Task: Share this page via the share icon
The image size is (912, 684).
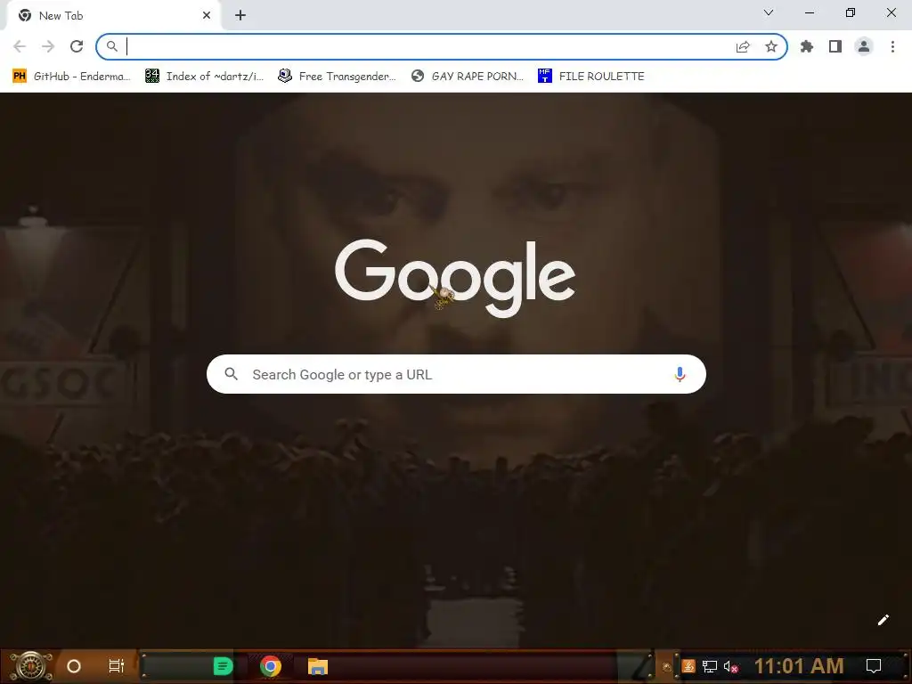Action: [x=743, y=46]
